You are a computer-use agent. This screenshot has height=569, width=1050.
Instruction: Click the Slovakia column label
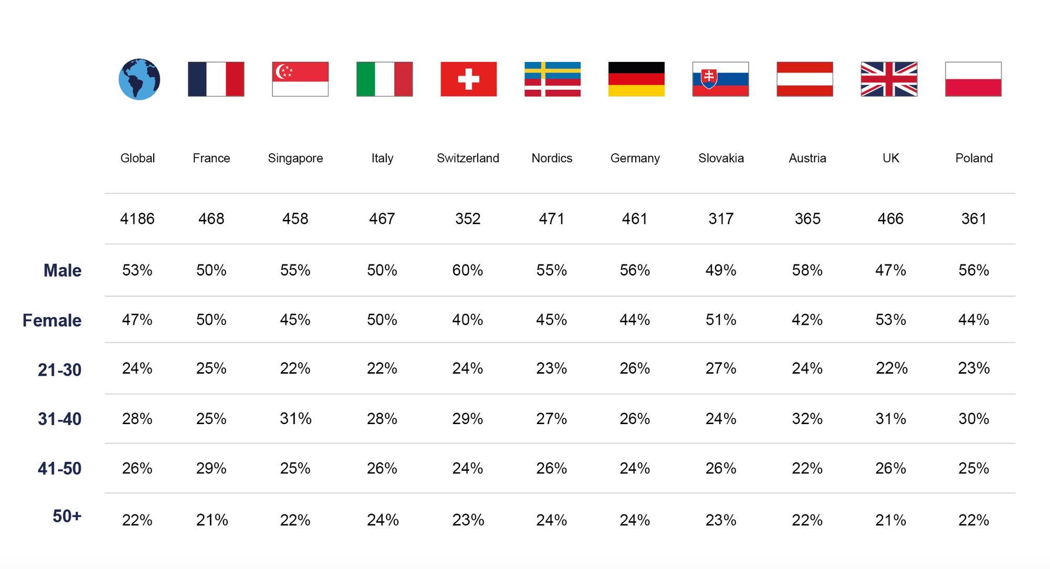coord(721,158)
